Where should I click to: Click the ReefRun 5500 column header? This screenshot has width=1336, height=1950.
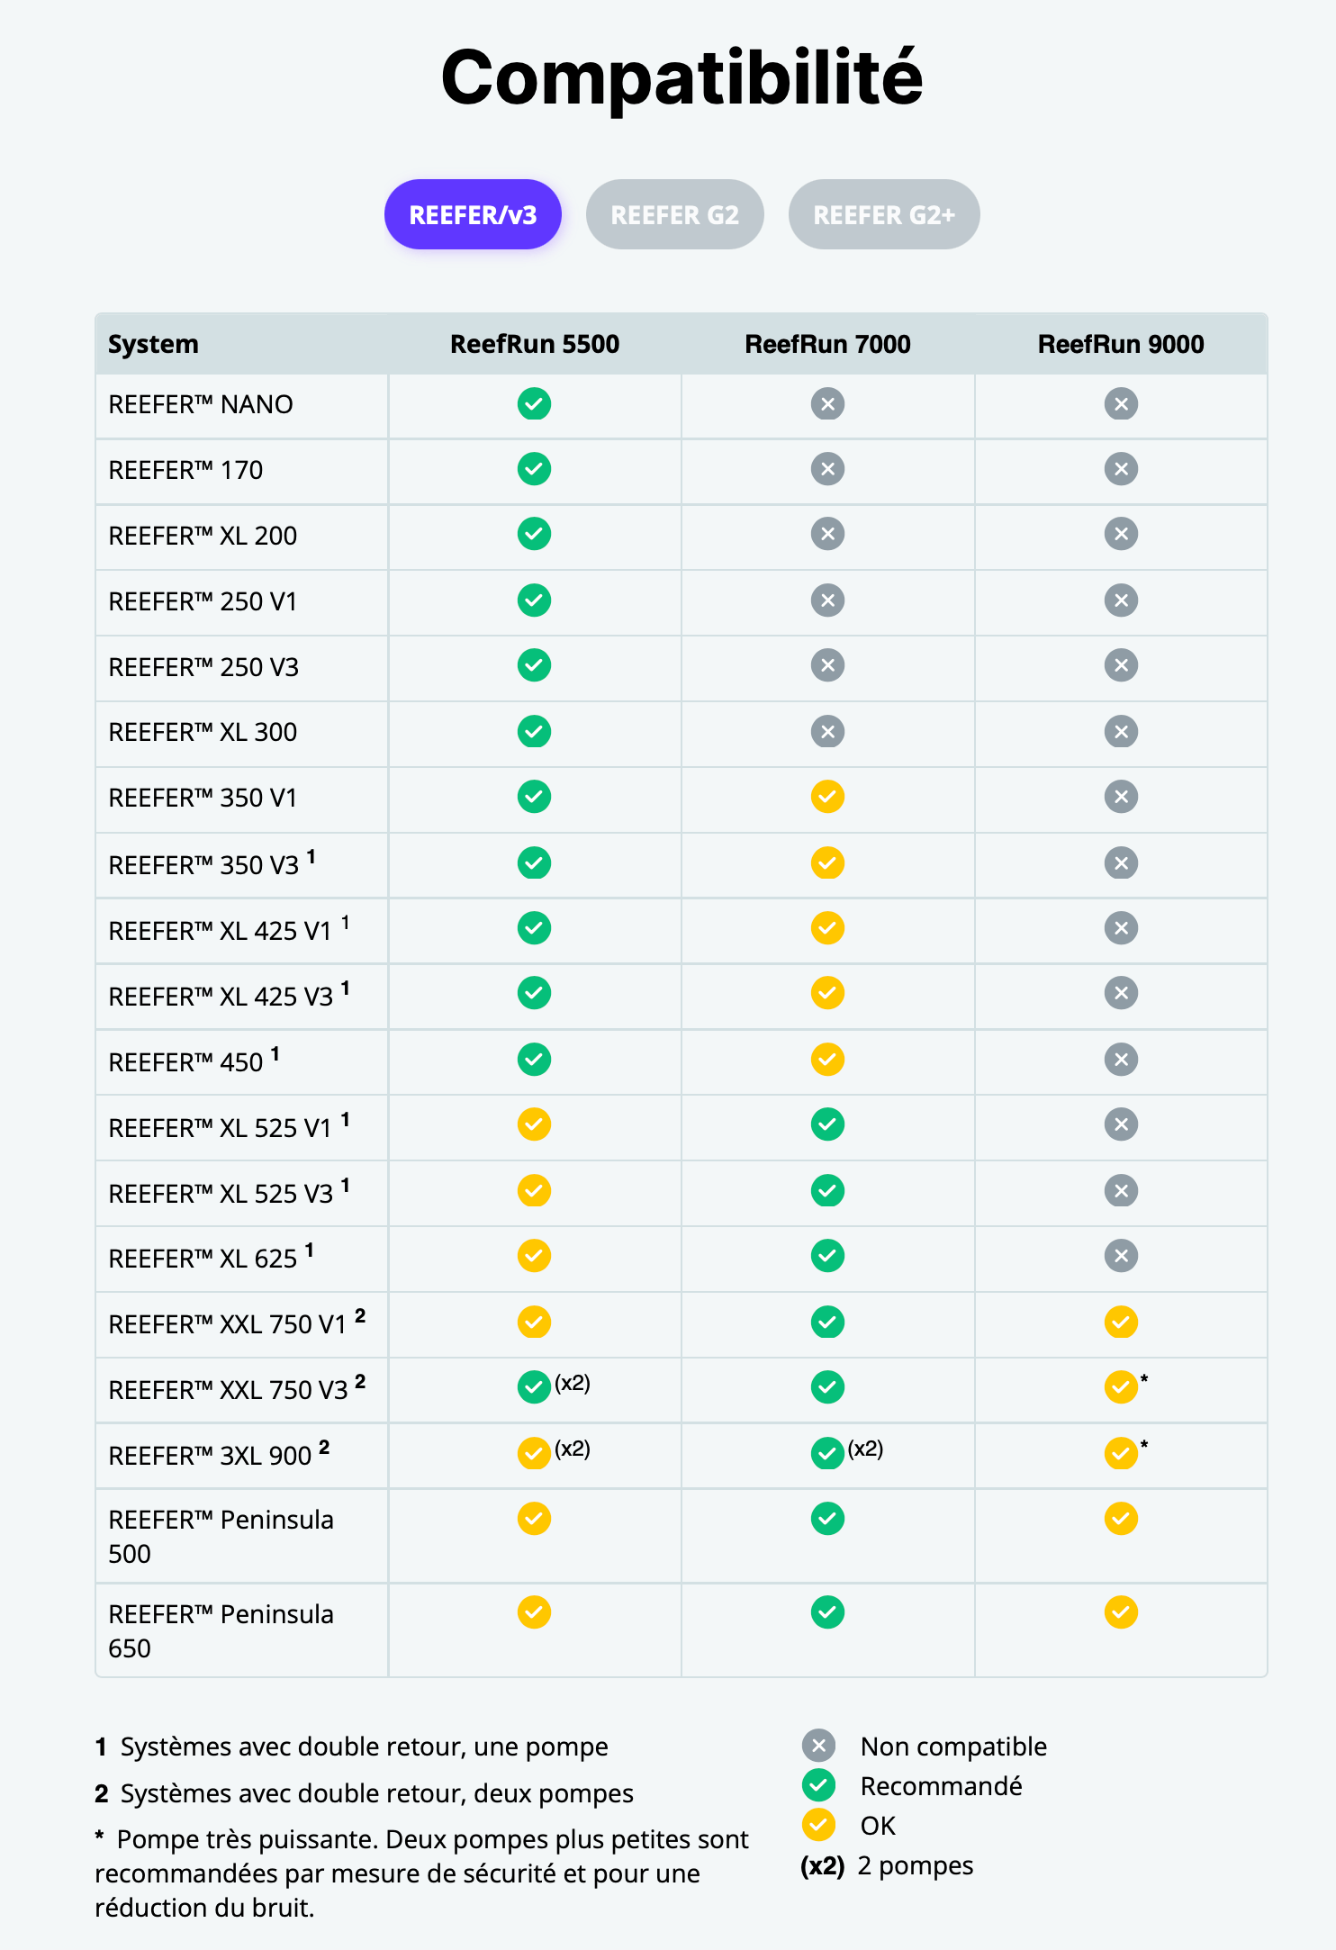535,344
